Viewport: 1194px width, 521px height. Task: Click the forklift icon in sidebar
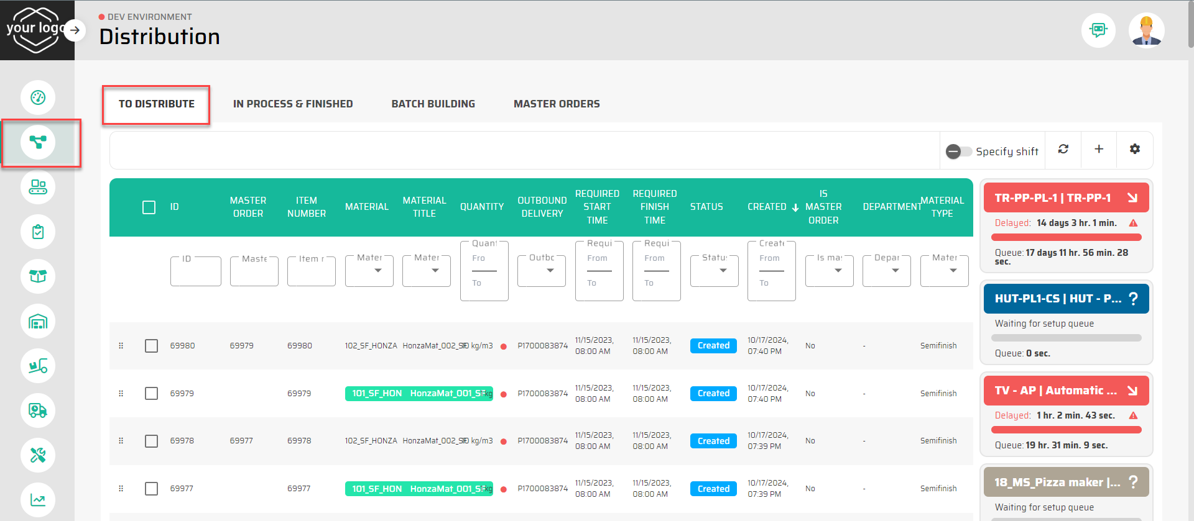click(x=38, y=366)
